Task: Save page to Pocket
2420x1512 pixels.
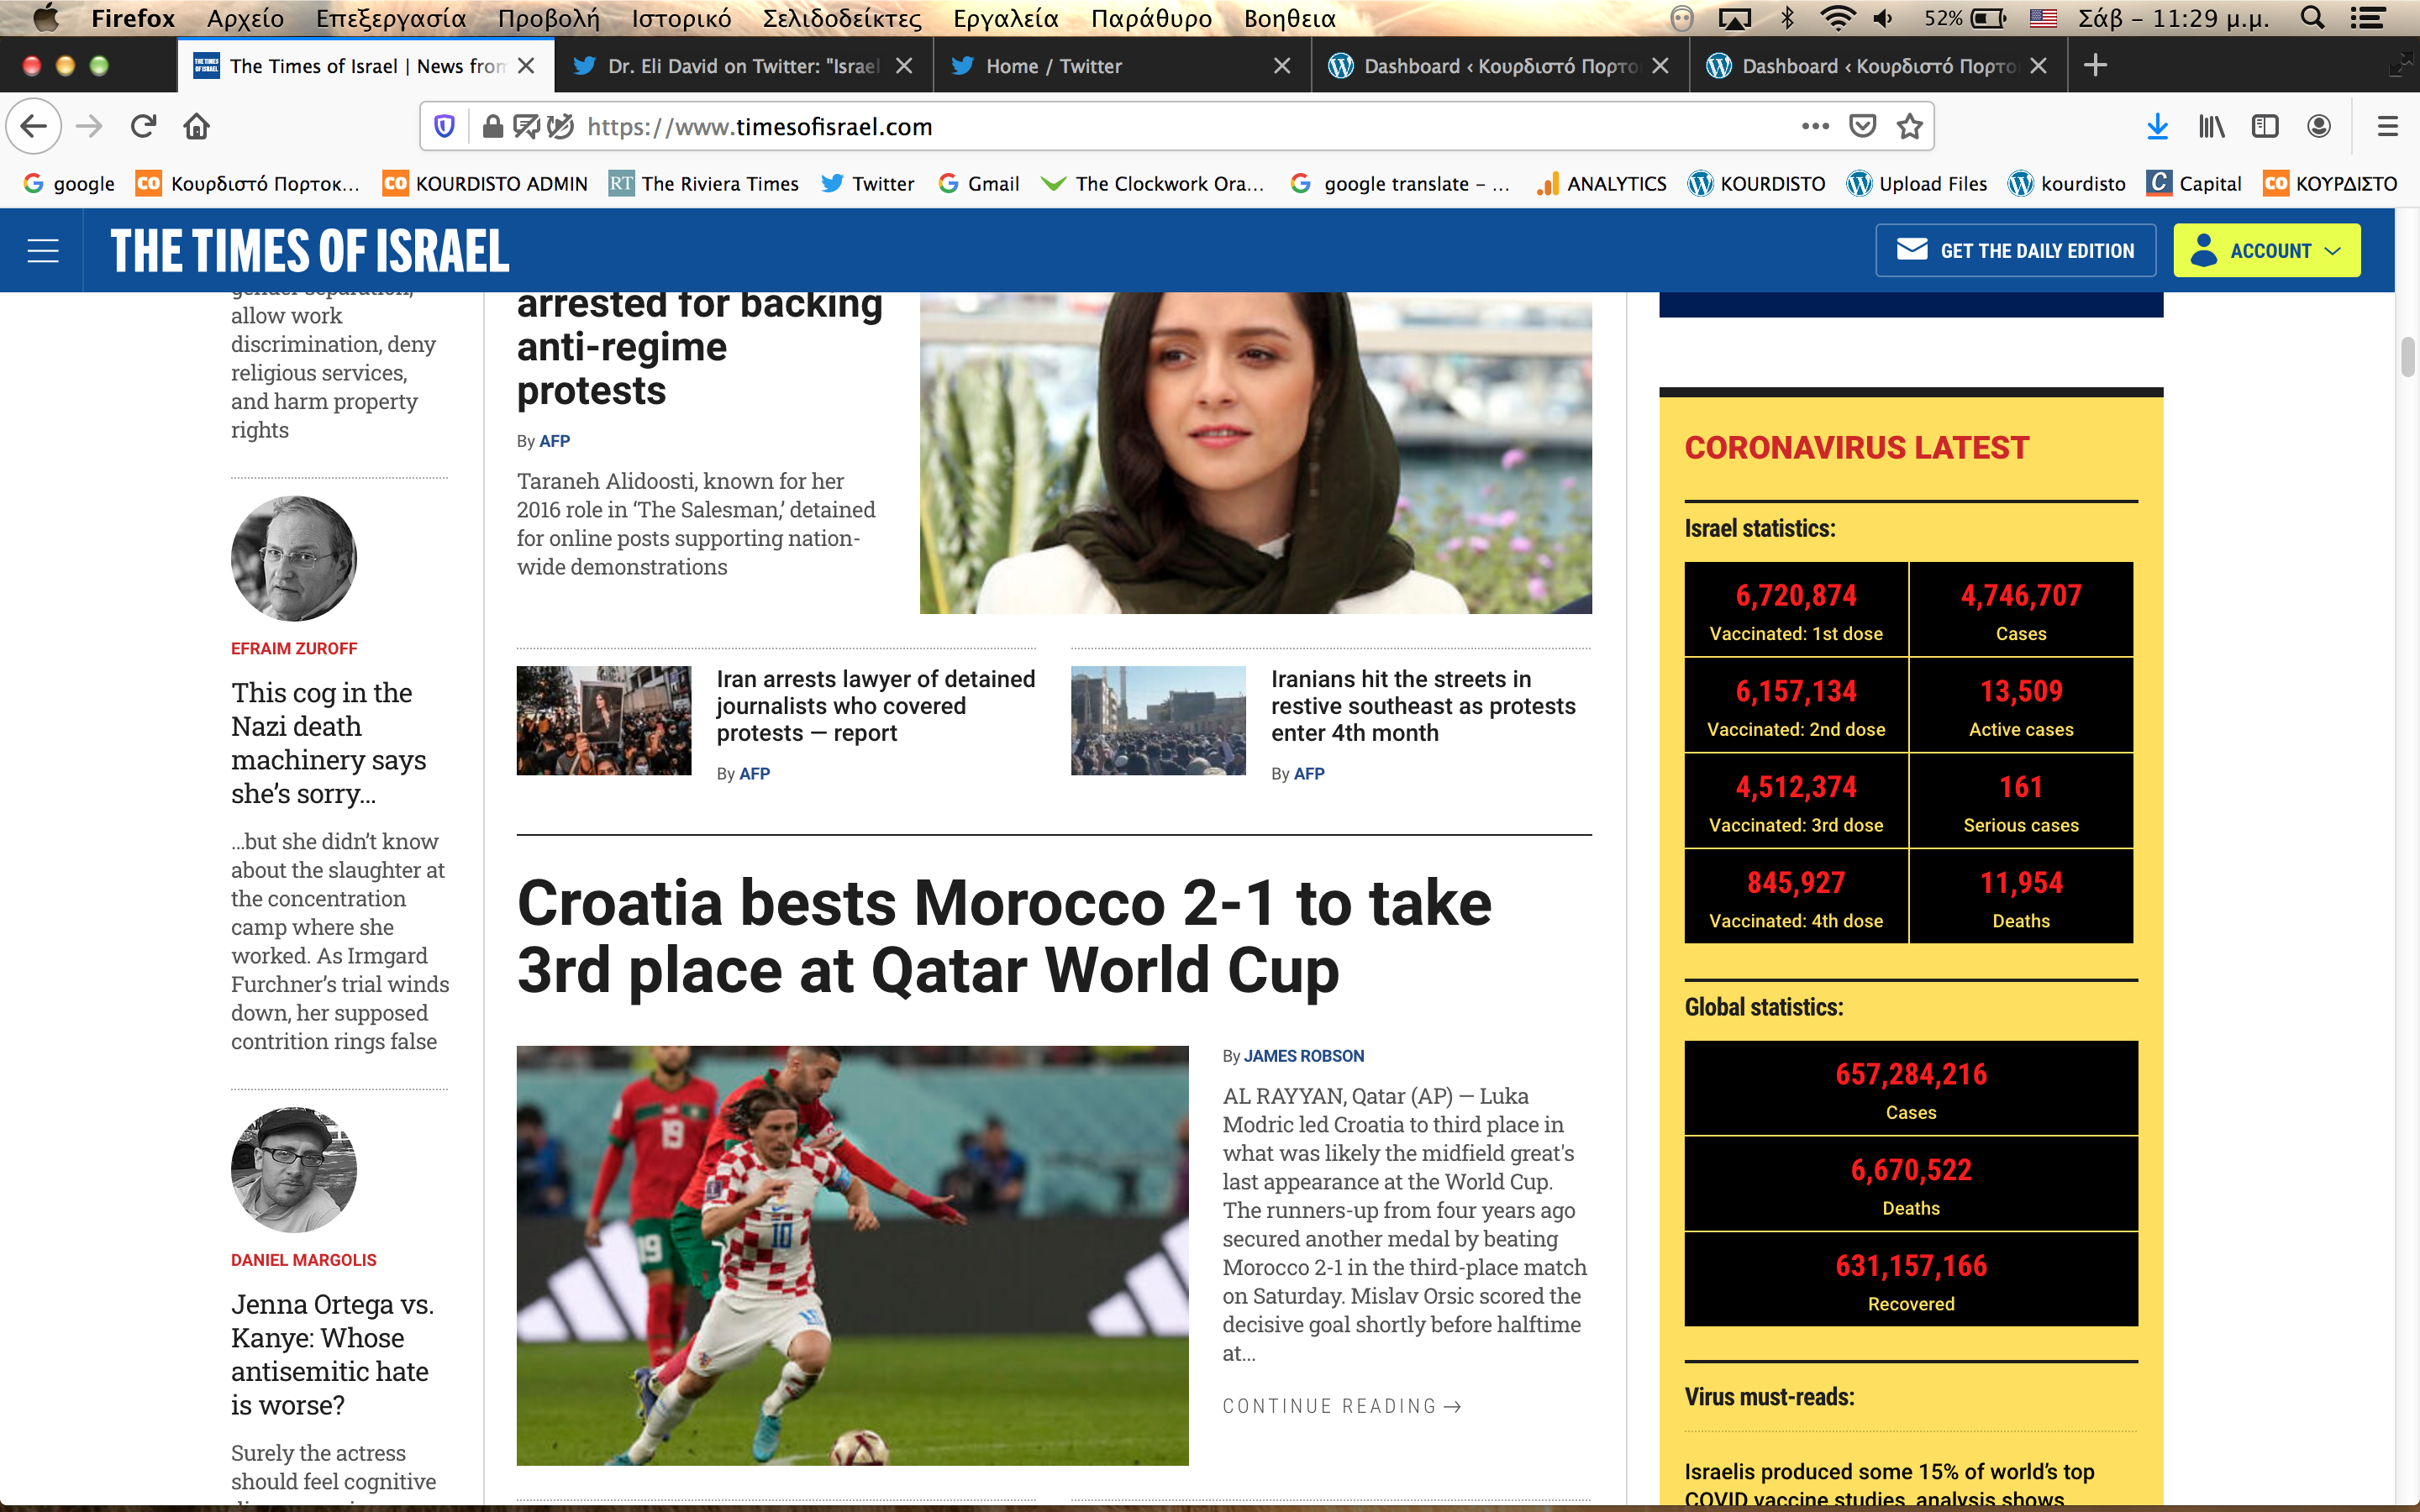Action: pyautogui.click(x=1862, y=126)
